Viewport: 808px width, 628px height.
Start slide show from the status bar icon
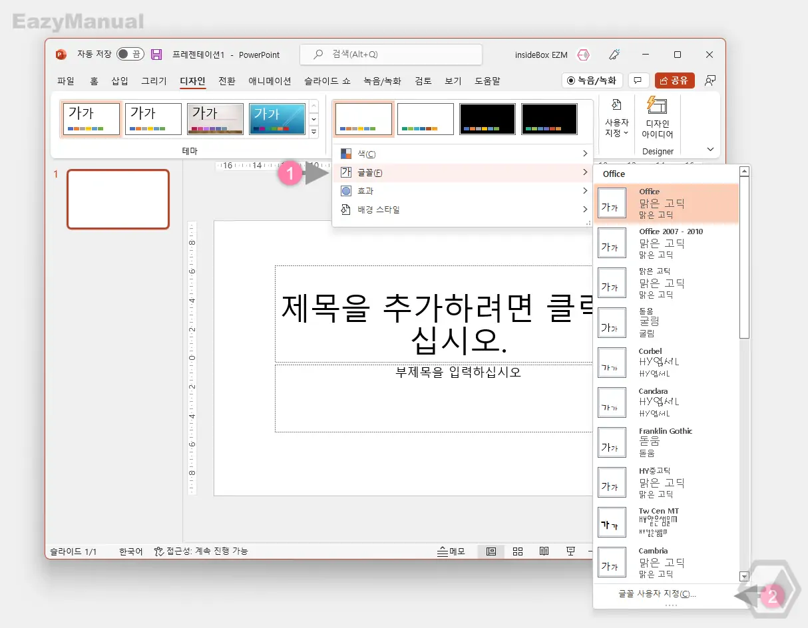click(570, 551)
